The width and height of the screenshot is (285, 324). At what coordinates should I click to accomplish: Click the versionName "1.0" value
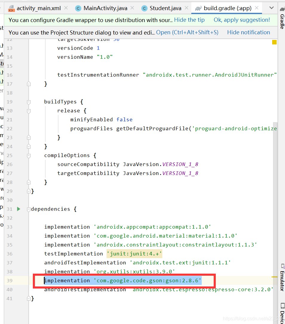[x=105, y=57]
